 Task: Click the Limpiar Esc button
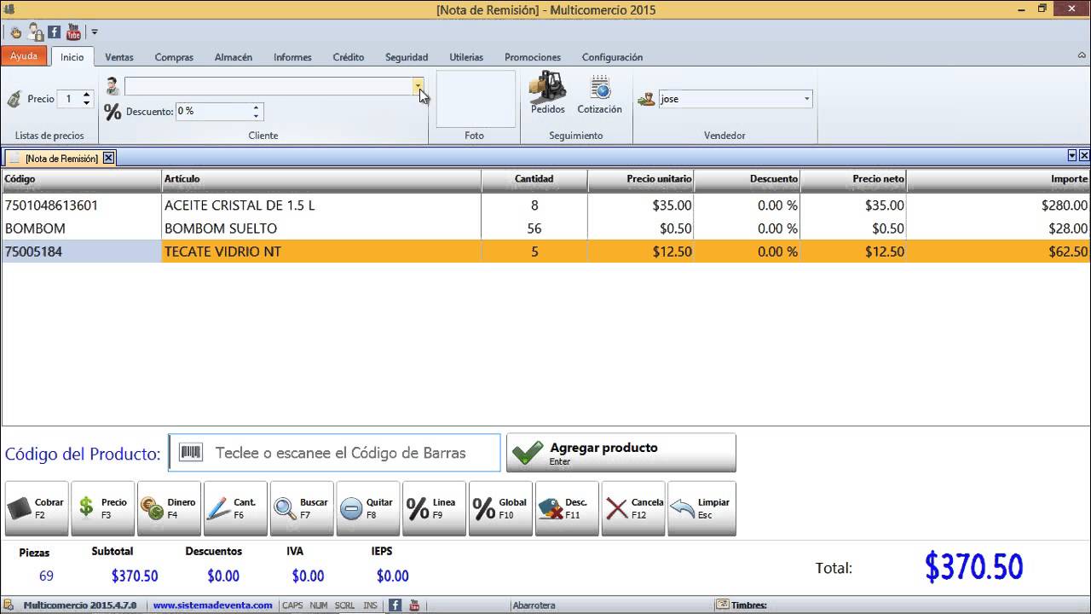click(701, 509)
